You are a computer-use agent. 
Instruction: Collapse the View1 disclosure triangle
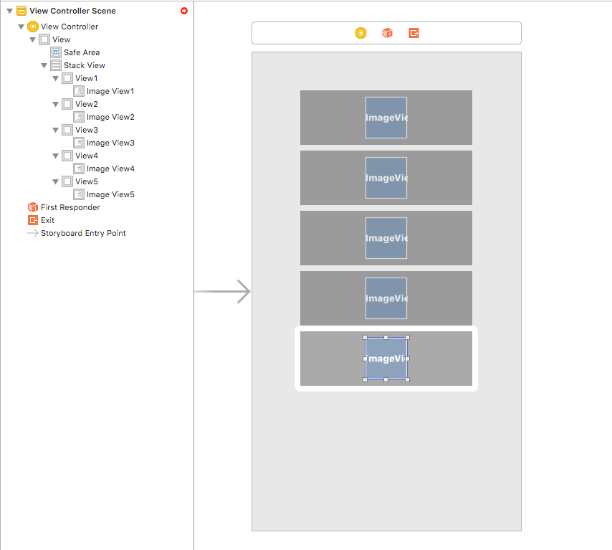pos(55,78)
